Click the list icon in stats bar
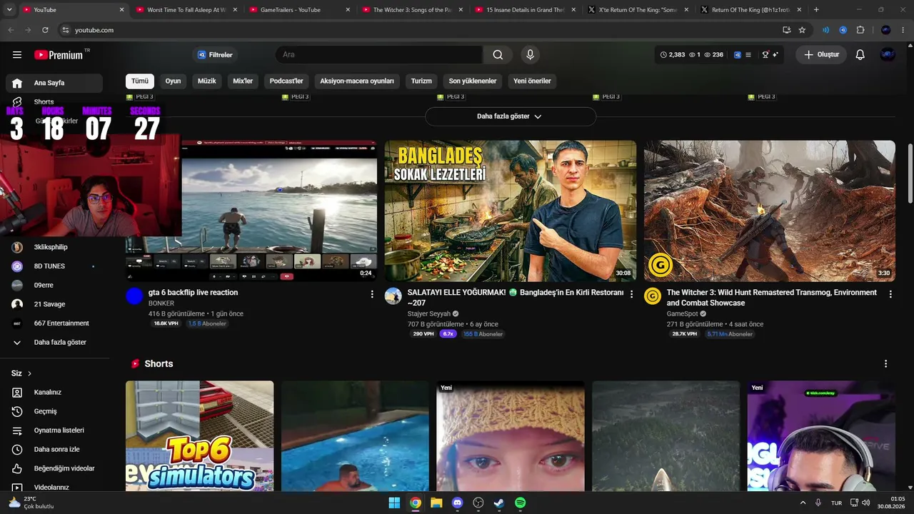Image resolution: width=914 pixels, height=514 pixels. tap(748, 55)
